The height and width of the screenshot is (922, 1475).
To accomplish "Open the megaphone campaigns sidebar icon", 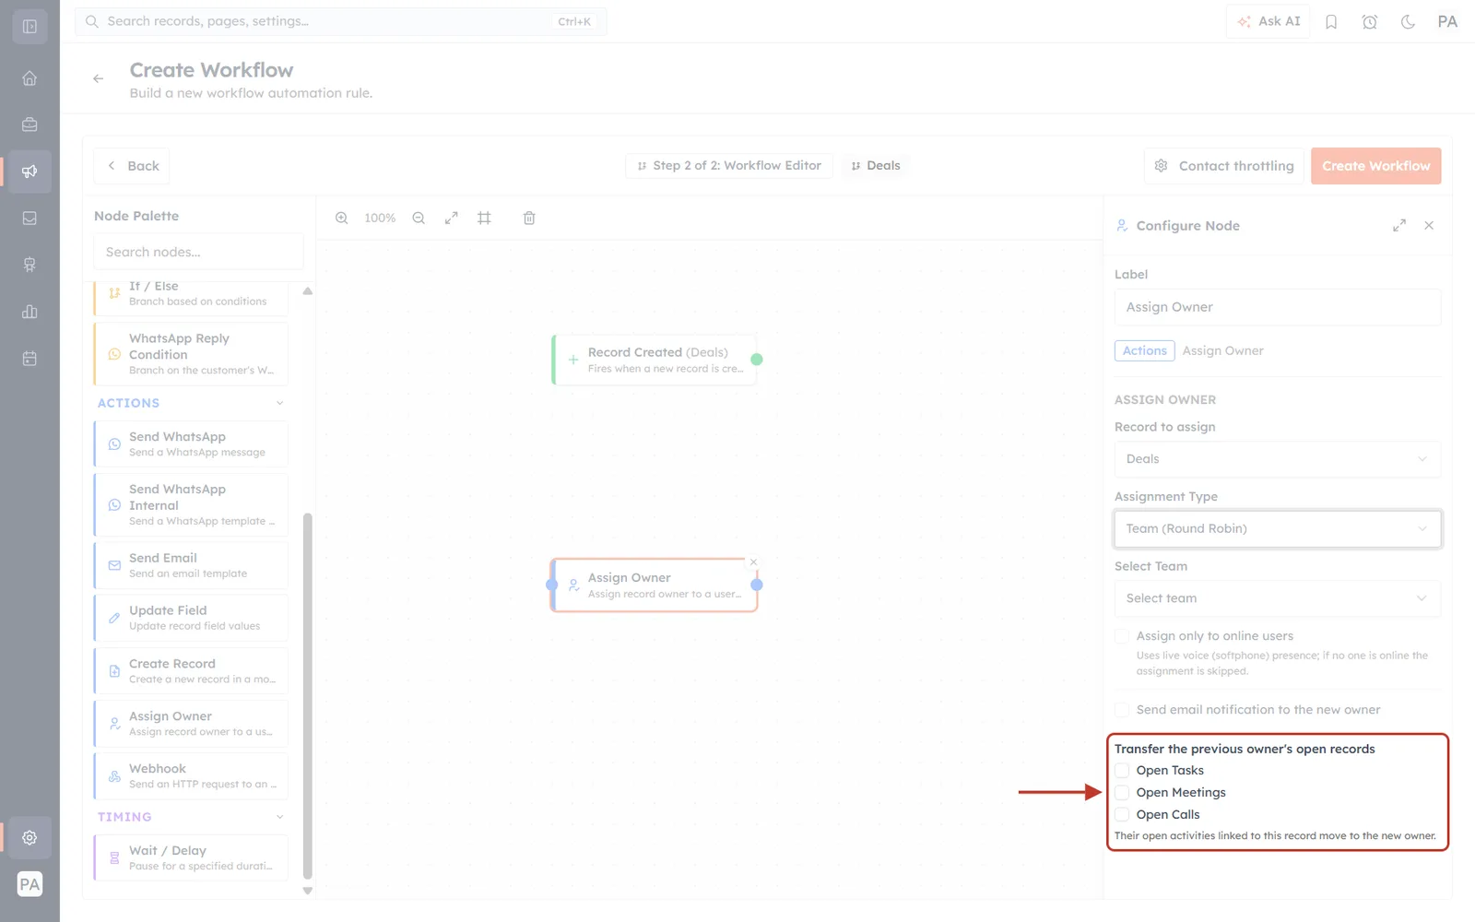I will click(x=29, y=171).
